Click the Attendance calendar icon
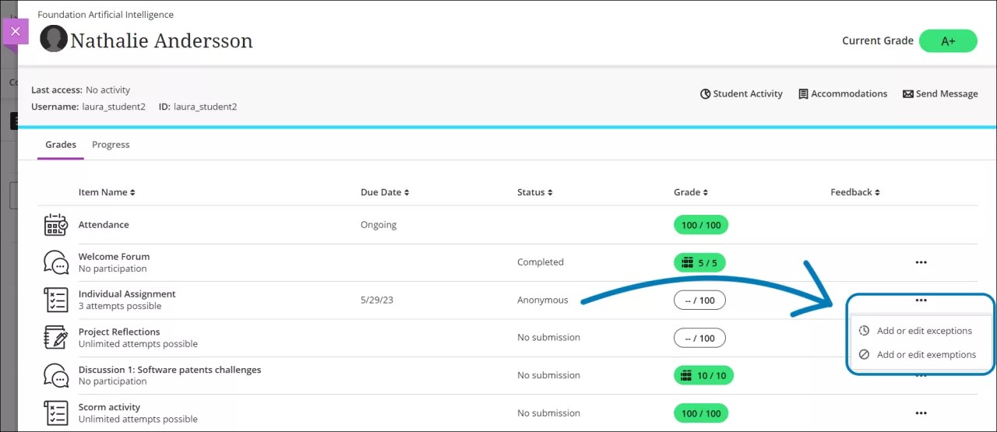997x432 pixels. coord(56,225)
